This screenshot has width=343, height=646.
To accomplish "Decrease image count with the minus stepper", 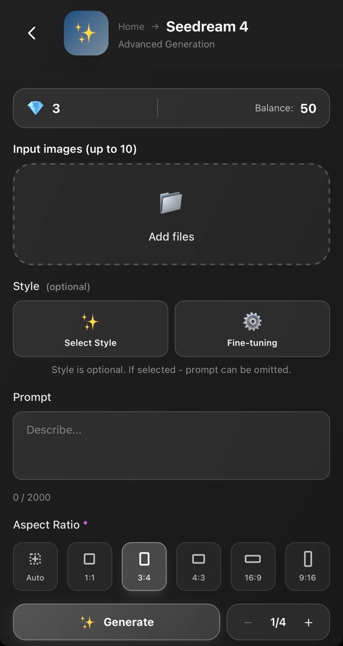I will coord(248,622).
